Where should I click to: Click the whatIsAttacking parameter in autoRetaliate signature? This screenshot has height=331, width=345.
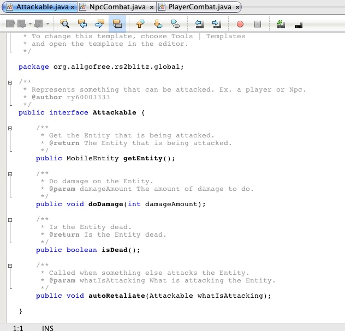(x=230, y=296)
